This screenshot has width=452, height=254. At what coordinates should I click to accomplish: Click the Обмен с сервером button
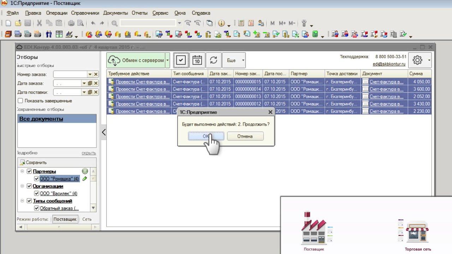(x=136, y=60)
